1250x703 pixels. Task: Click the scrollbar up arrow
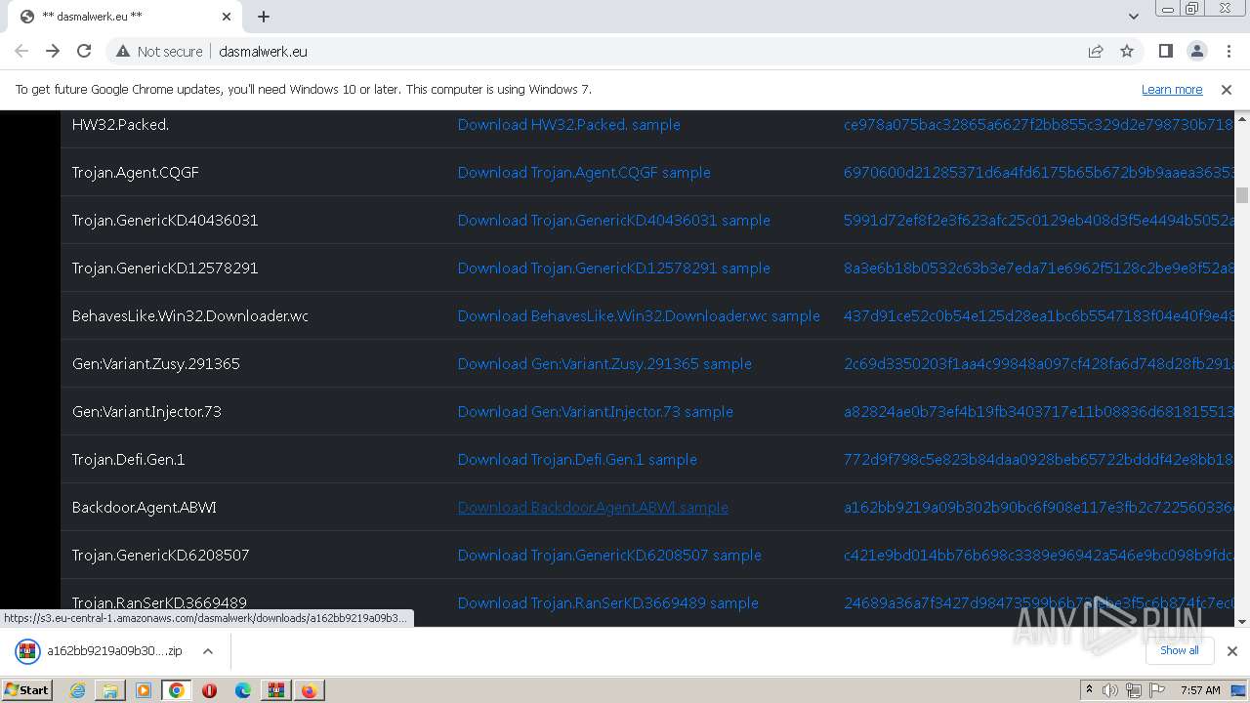(x=1242, y=117)
